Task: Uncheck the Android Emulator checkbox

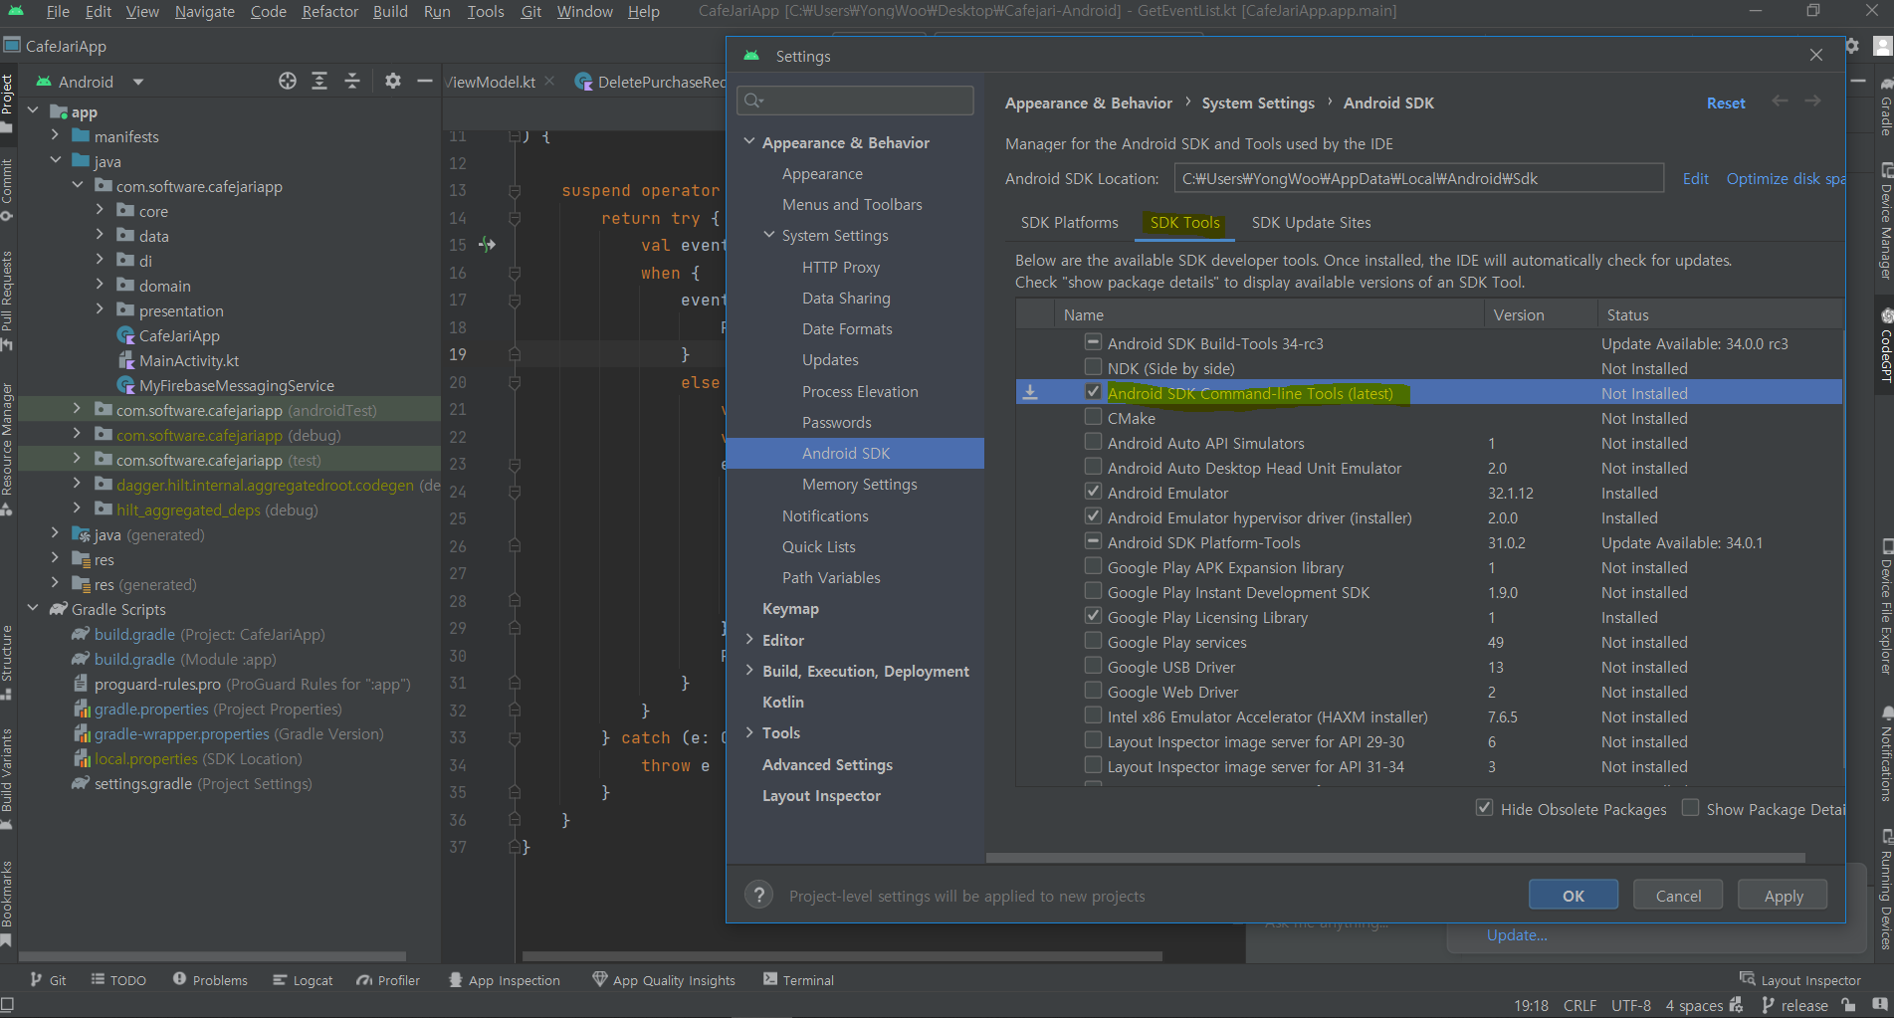Action: [1093, 492]
